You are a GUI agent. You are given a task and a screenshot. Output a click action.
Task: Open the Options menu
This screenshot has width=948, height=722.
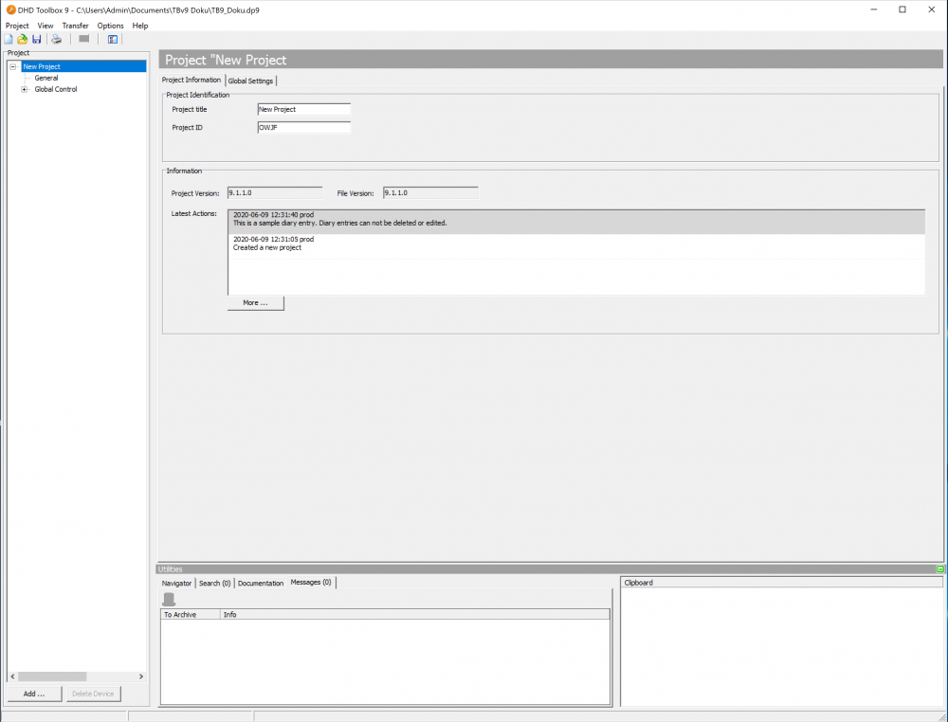(x=111, y=26)
